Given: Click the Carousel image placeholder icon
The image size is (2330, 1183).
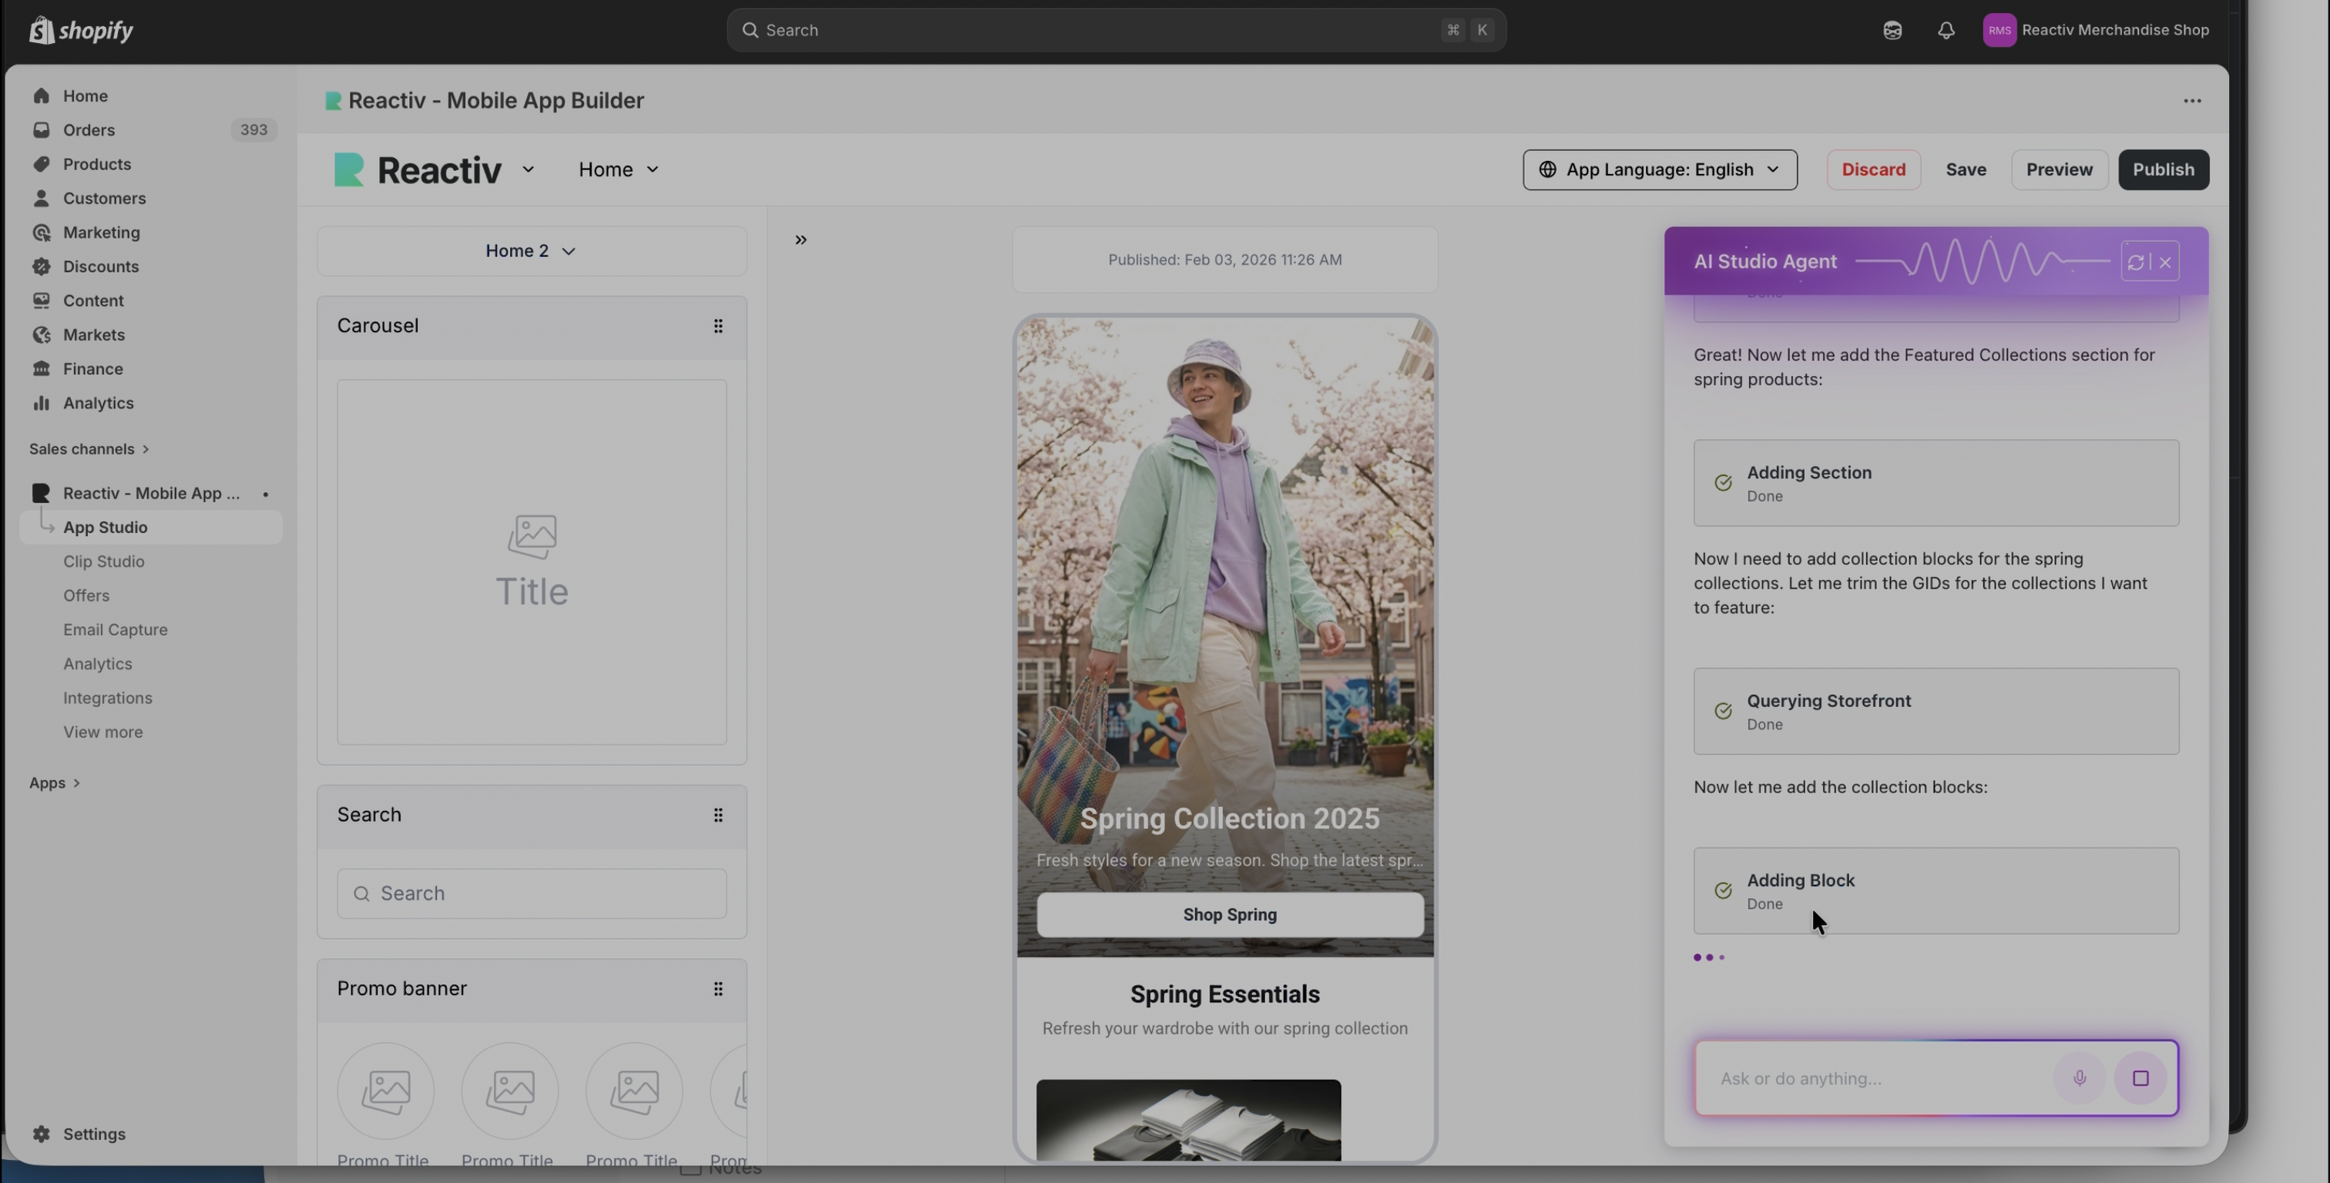Looking at the screenshot, I should [x=532, y=536].
